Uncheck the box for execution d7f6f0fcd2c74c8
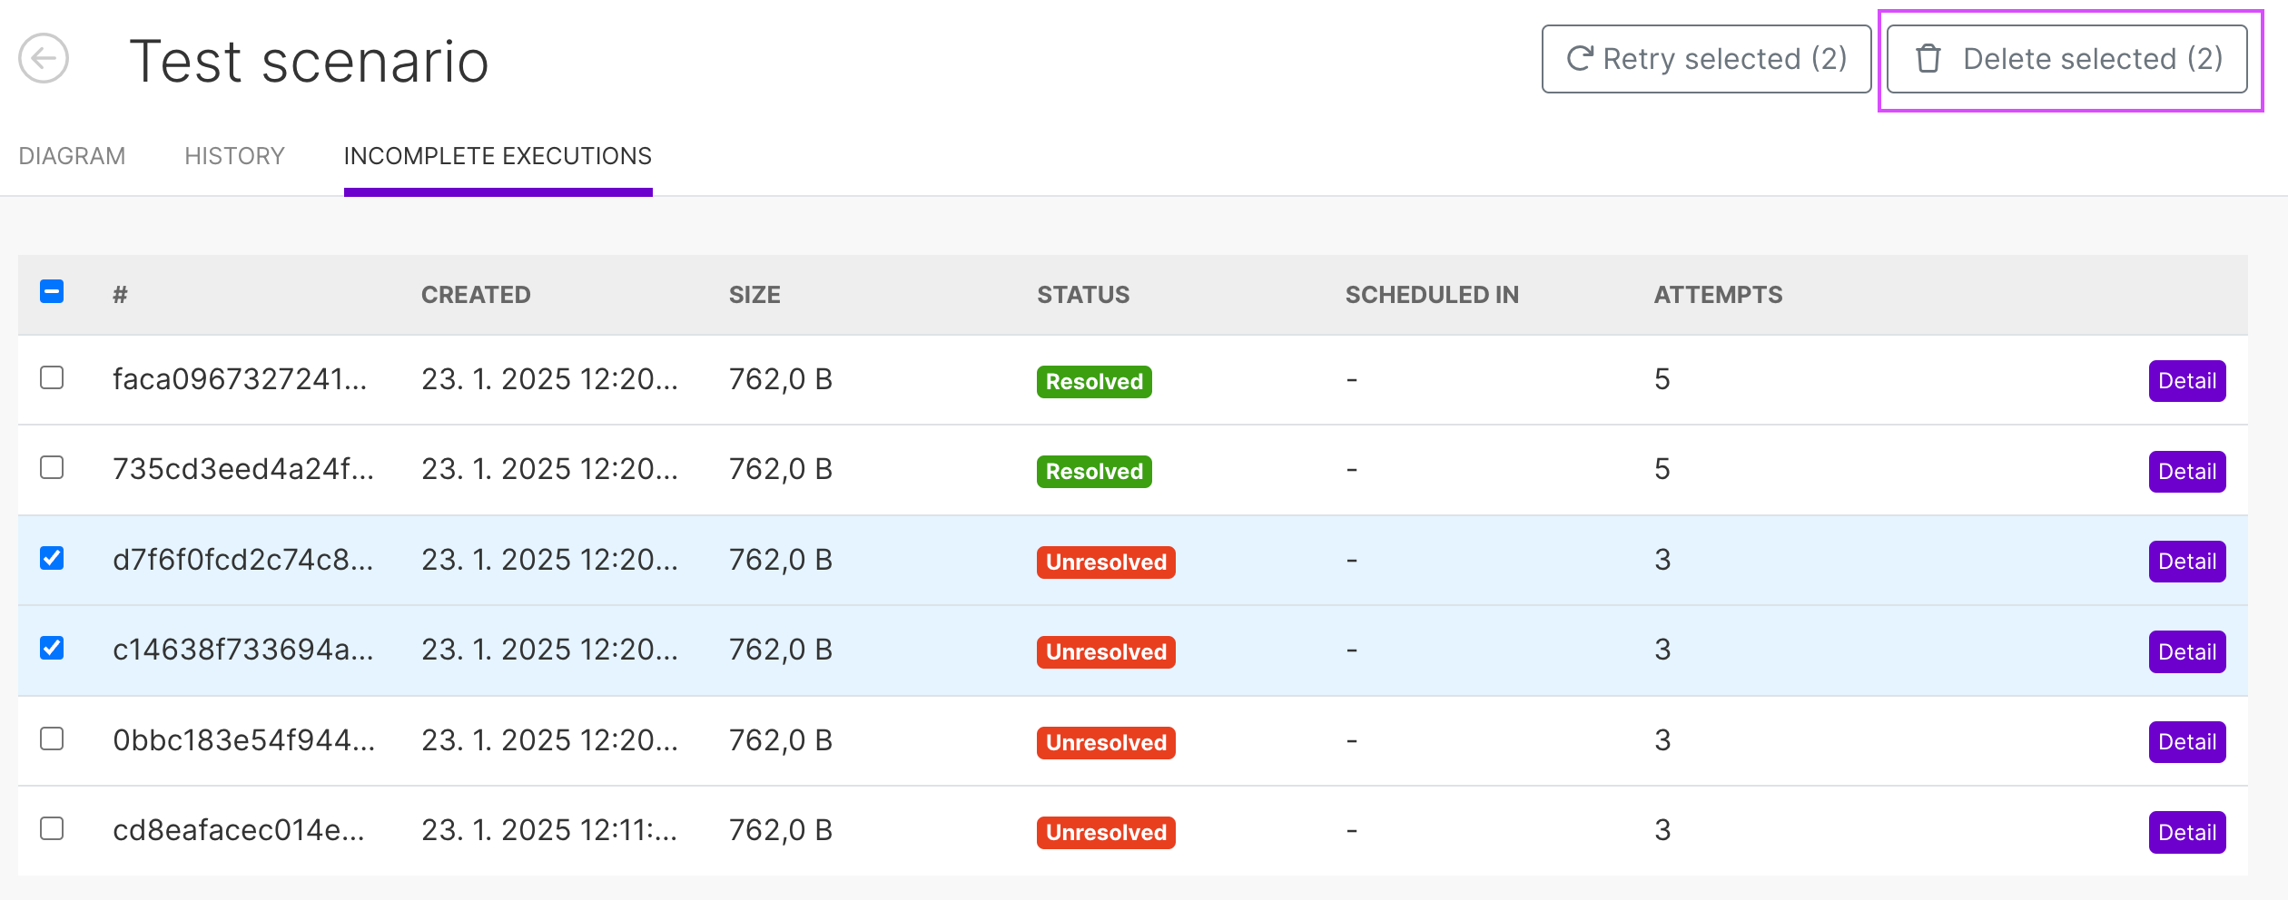Image resolution: width=2288 pixels, height=900 pixels. point(52,558)
